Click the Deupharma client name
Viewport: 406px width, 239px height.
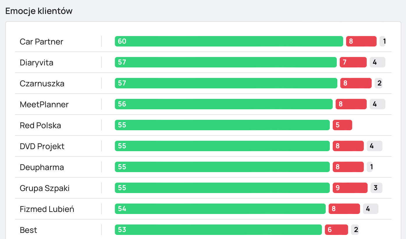click(x=42, y=167)
